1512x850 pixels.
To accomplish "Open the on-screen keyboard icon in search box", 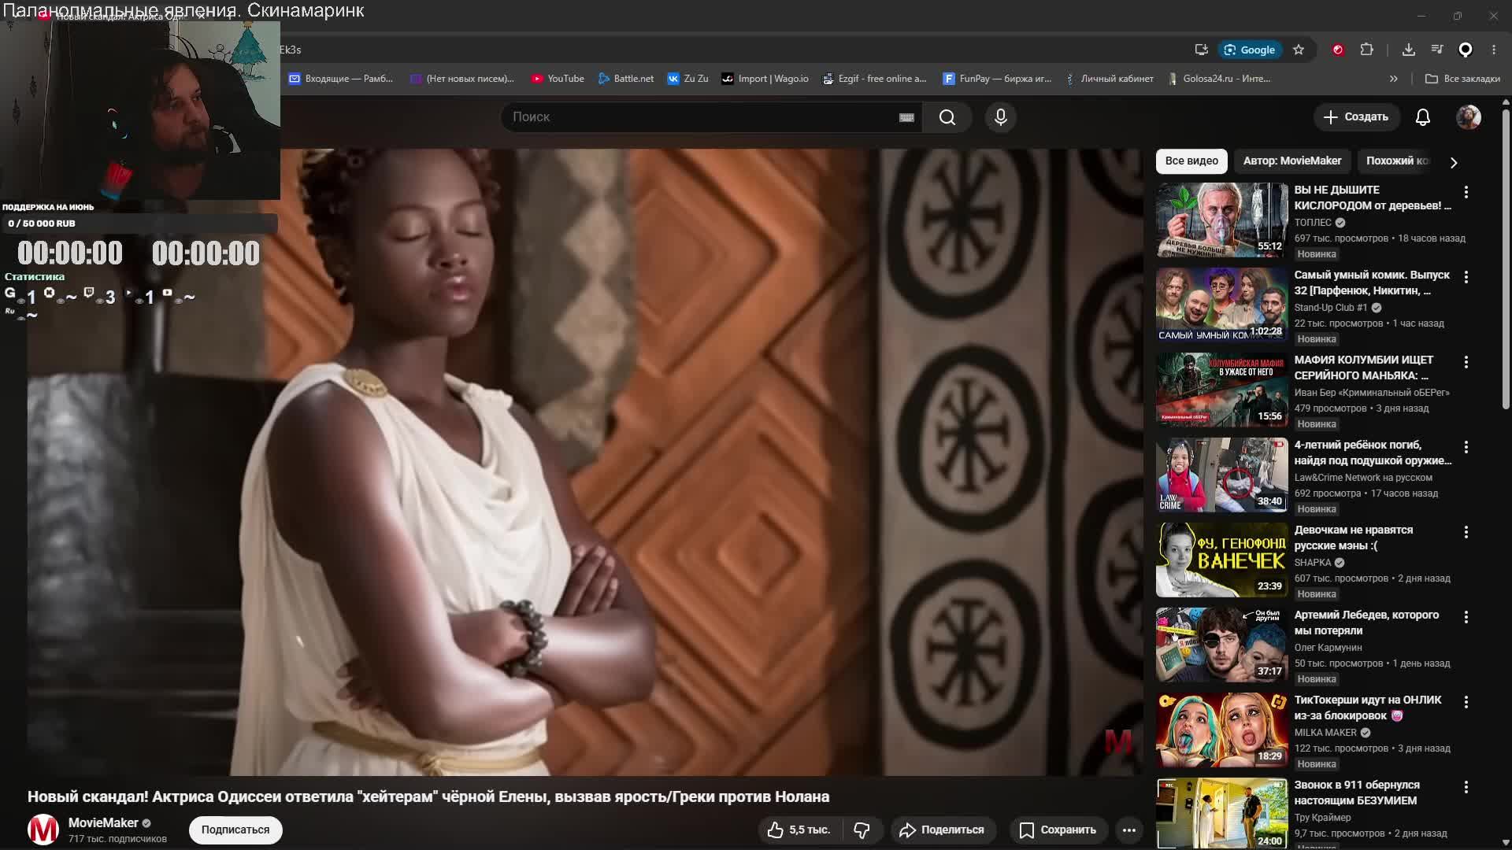I will tap(906, 117).
